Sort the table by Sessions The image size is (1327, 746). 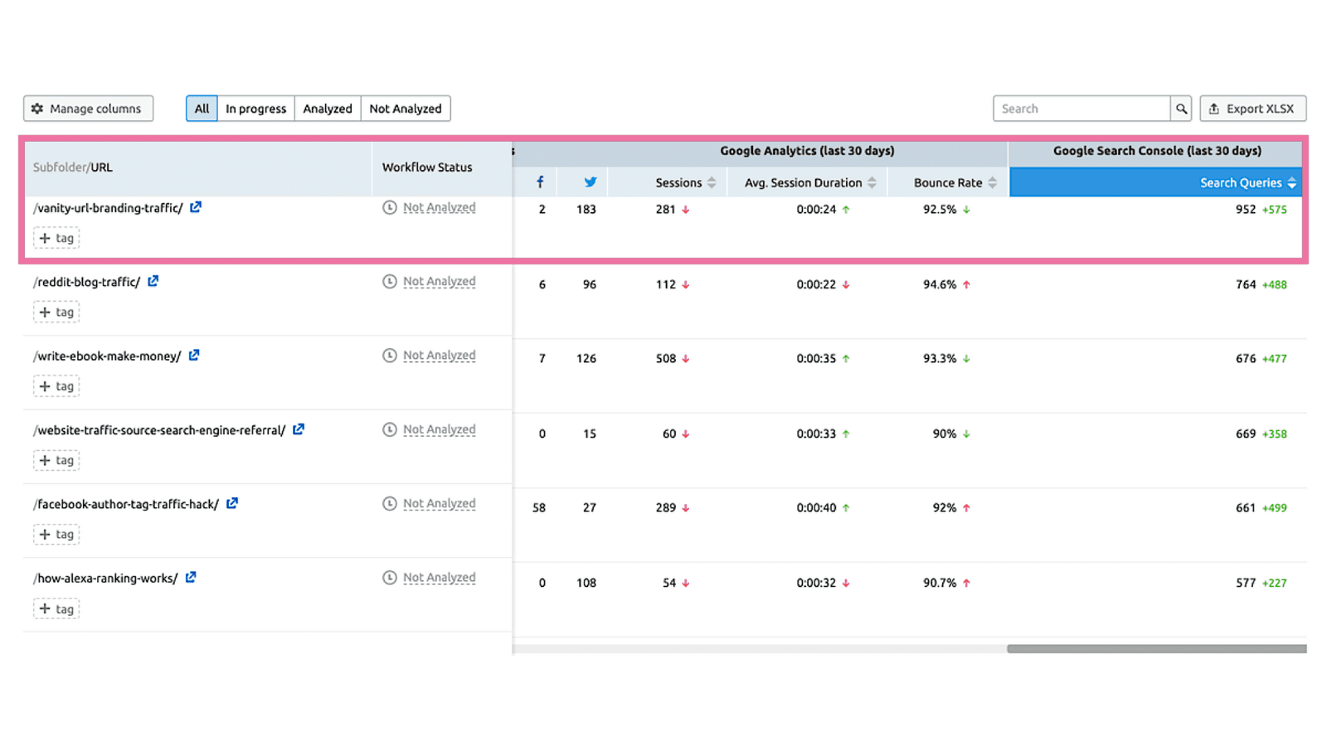pos(712,182)
